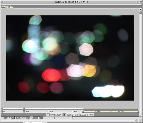Show only the blue channel
The width and height of the screenshot is (143, 123).
(x=37, y=118)
